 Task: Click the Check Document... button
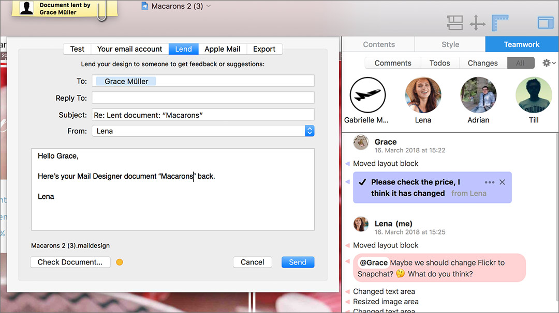(70, 262)
